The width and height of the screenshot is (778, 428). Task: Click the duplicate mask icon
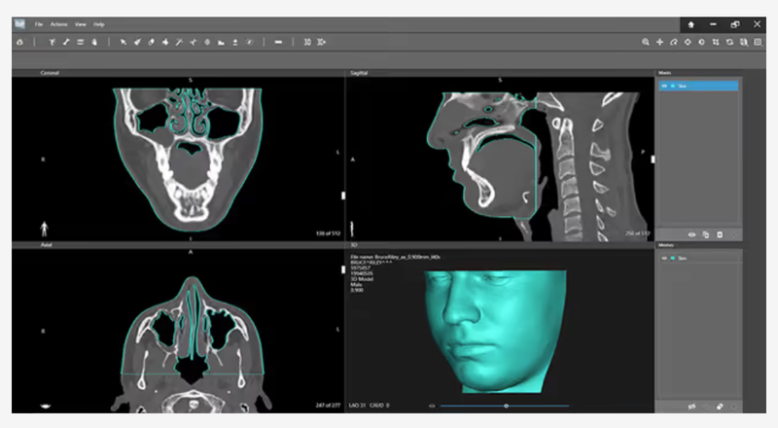click(x=706, y=234)
